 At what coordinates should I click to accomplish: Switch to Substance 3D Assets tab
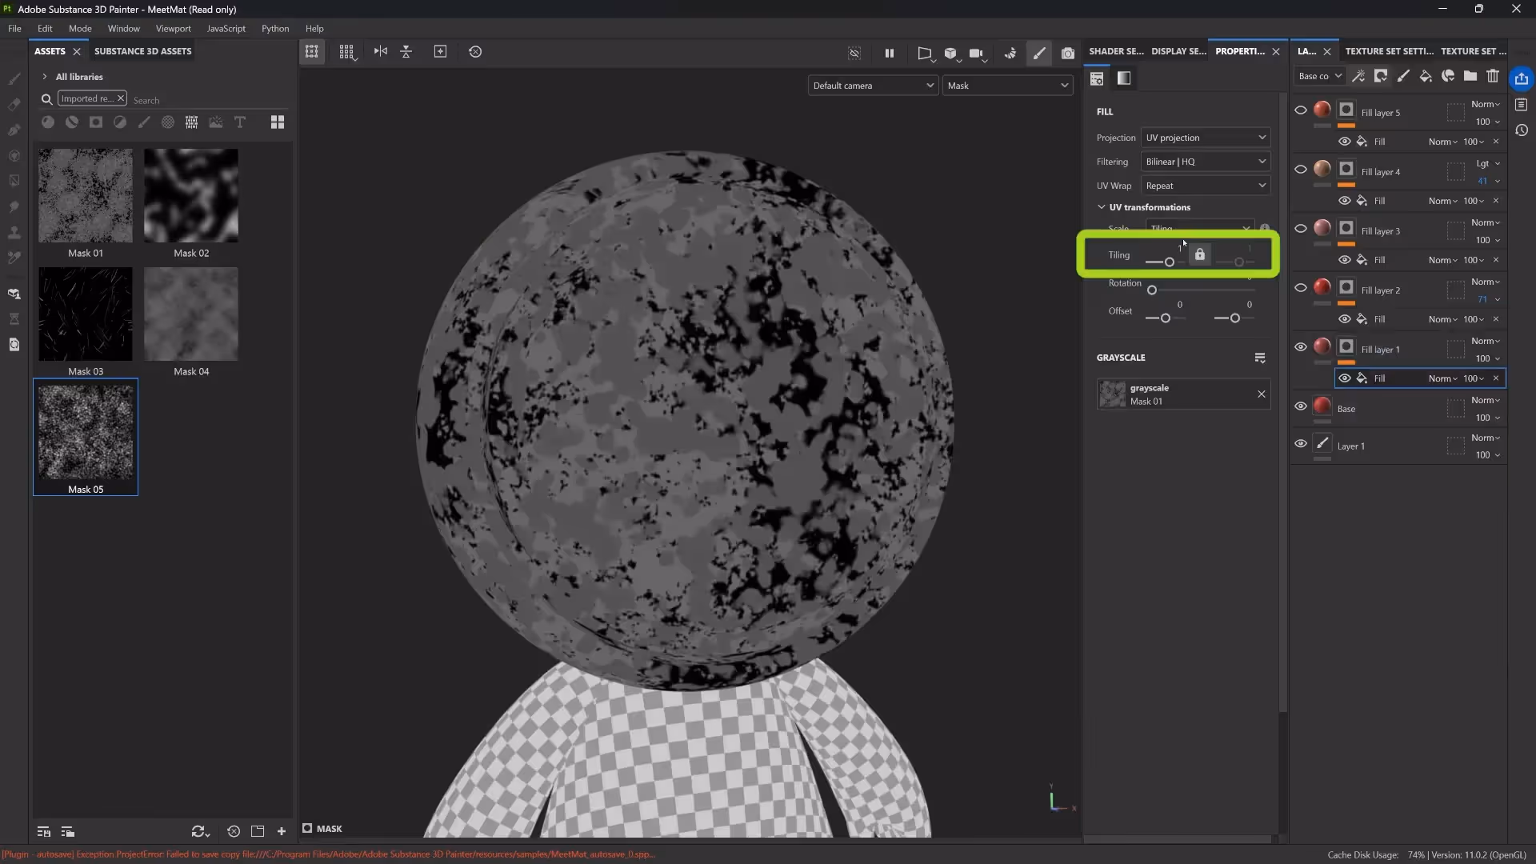coord(143,51)
